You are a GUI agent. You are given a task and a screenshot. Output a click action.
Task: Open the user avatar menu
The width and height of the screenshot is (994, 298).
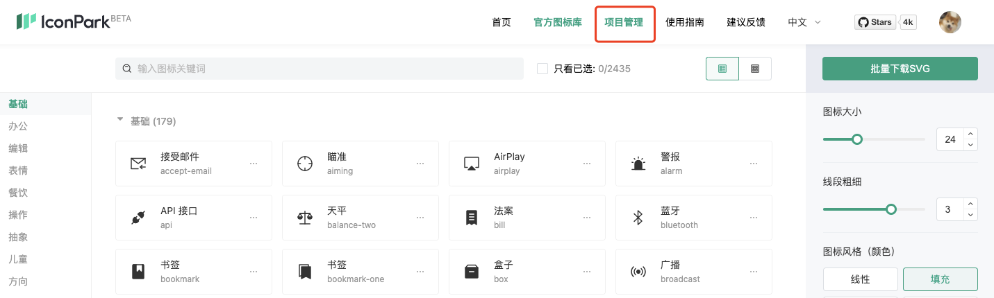point(950,22)
